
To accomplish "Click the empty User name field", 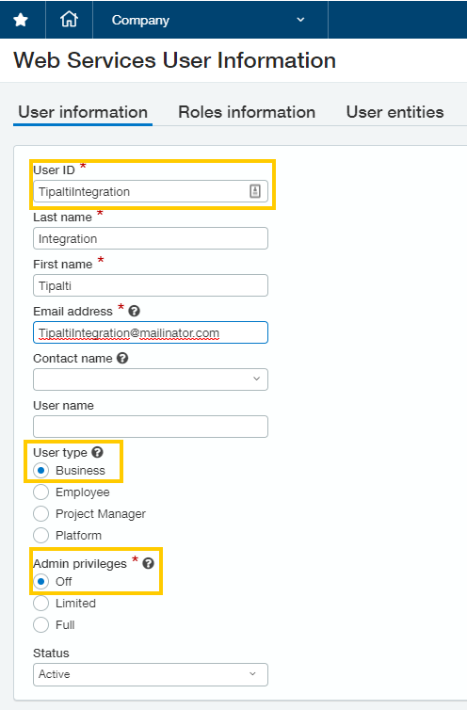I will [151, 427].
